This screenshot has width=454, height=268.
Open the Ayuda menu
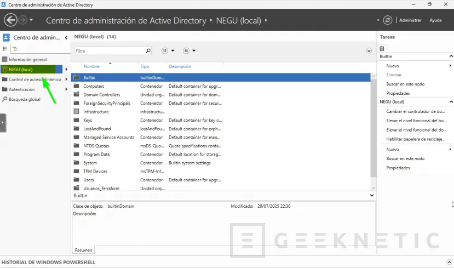pos(435,20)
